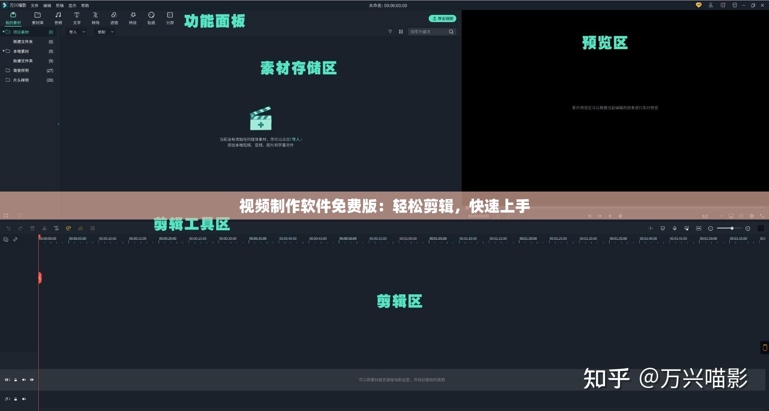Open the 编辑 (Edit) menu
The width and height of the screenshot is (769, 411).
coord(47,5)
